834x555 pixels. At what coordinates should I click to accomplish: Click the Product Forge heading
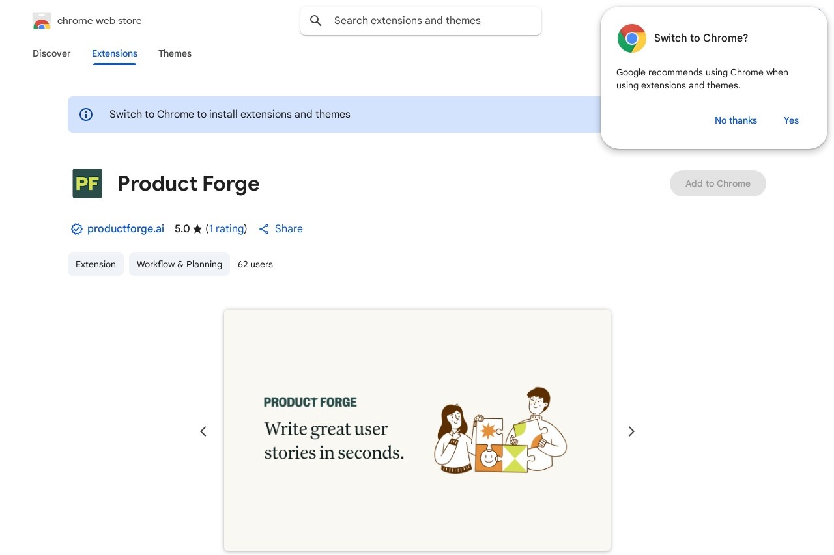[188, 183]
